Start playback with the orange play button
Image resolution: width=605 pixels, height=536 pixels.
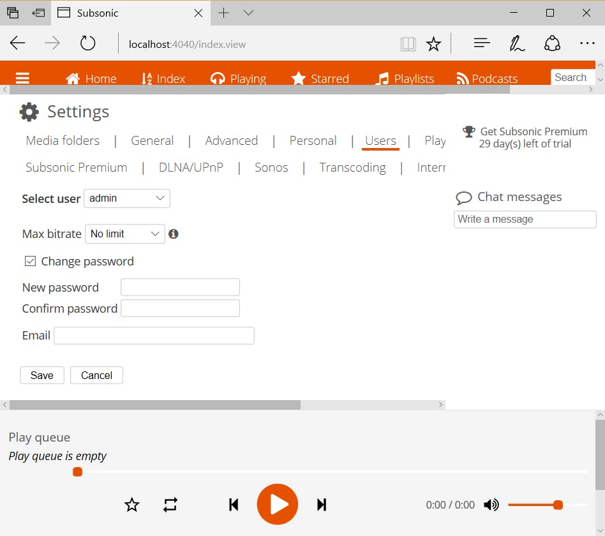278,504
